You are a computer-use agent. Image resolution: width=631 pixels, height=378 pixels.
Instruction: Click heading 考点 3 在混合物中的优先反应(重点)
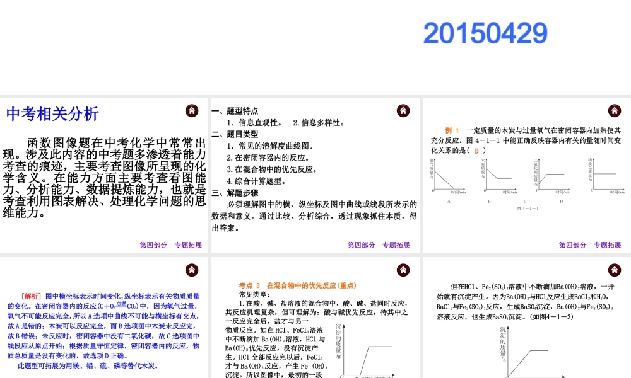coord(297,285)
